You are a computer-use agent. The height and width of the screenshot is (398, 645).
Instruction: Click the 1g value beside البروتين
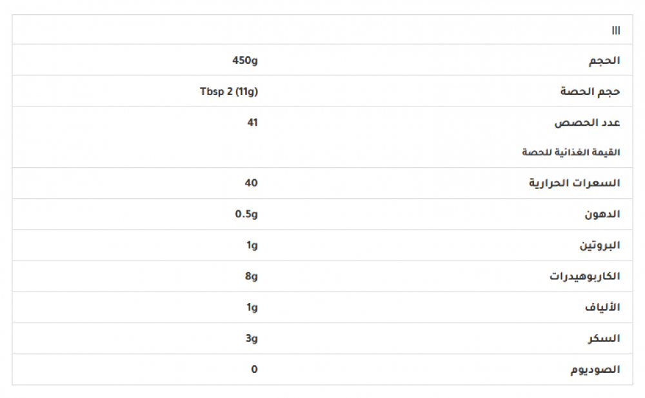(252, 245)
